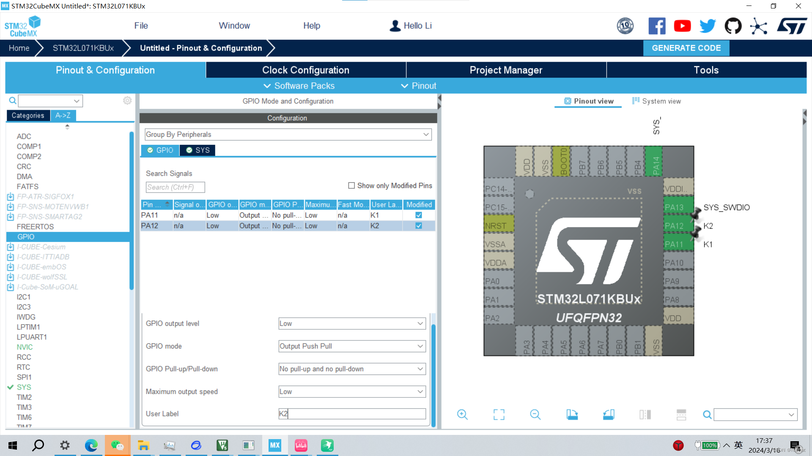Toggle the Modified checkbox for PA11

click(419, 215)
